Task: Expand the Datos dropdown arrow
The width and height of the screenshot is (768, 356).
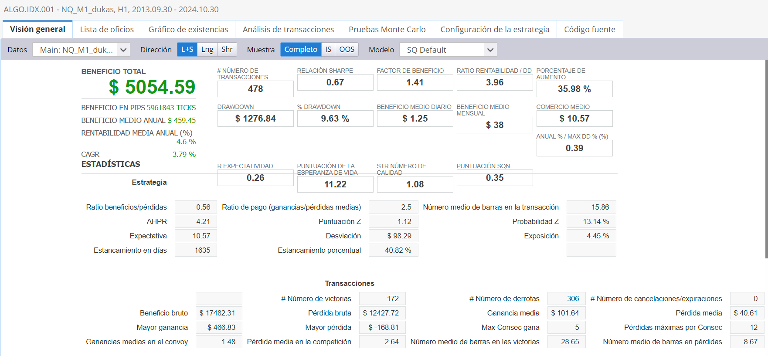Action: click(123, 50)
